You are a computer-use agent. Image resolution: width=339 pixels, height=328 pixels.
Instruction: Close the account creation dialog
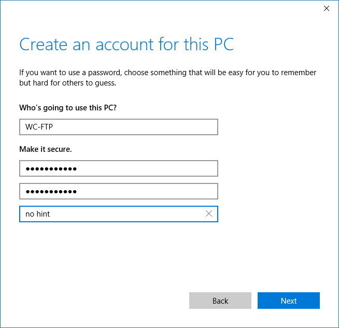pyautogui.click(x=326, y=8)
